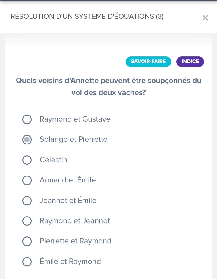Screen dimensions: 217x279
Task: Pick the Armand et Émile radio button
Action: (x=27, y=180)
